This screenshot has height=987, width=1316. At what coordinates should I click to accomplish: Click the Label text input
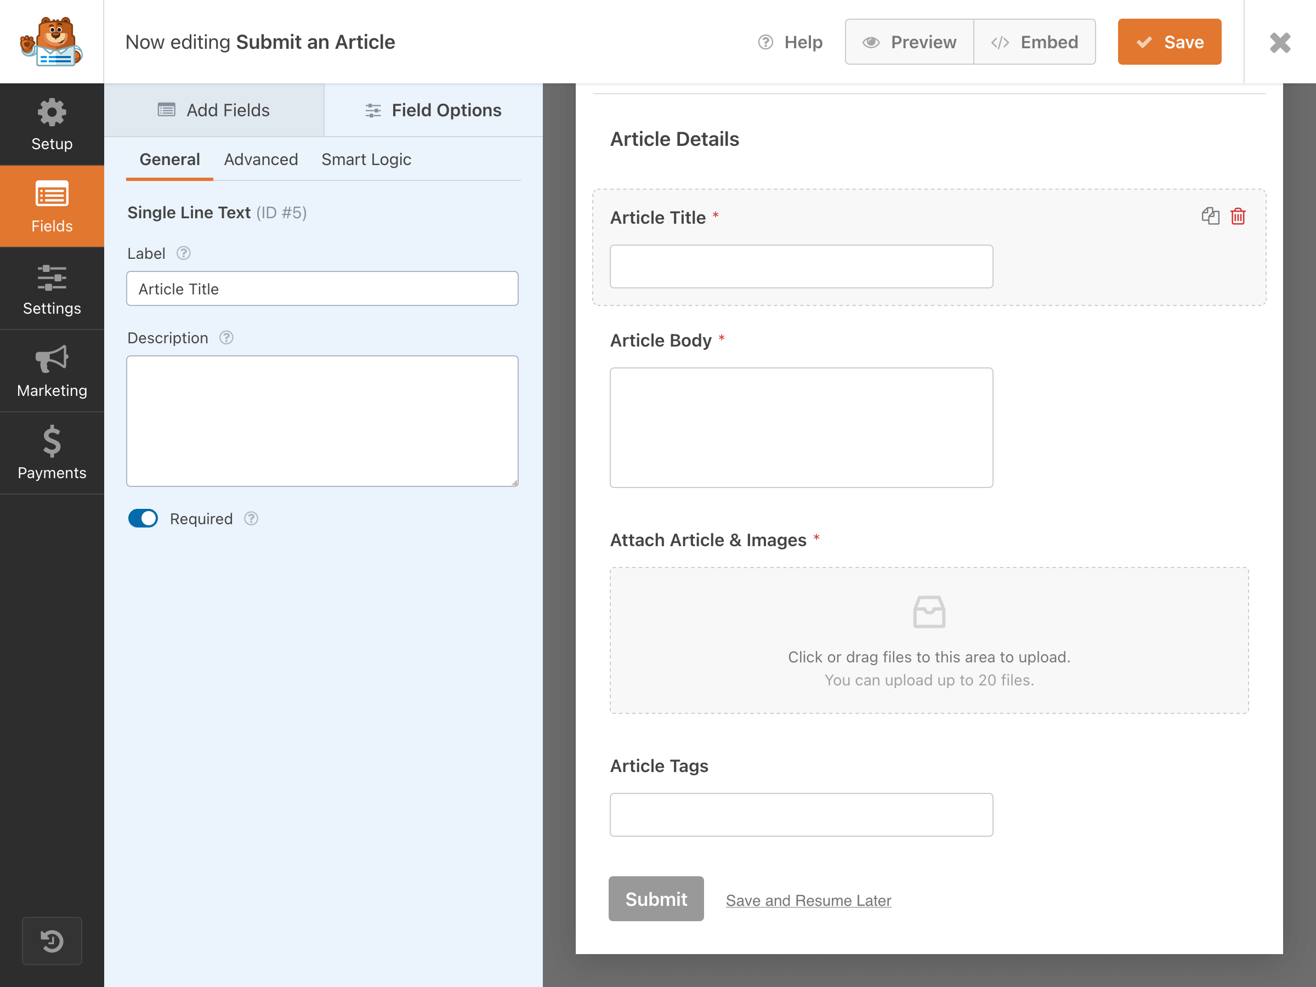pos(322,288)
